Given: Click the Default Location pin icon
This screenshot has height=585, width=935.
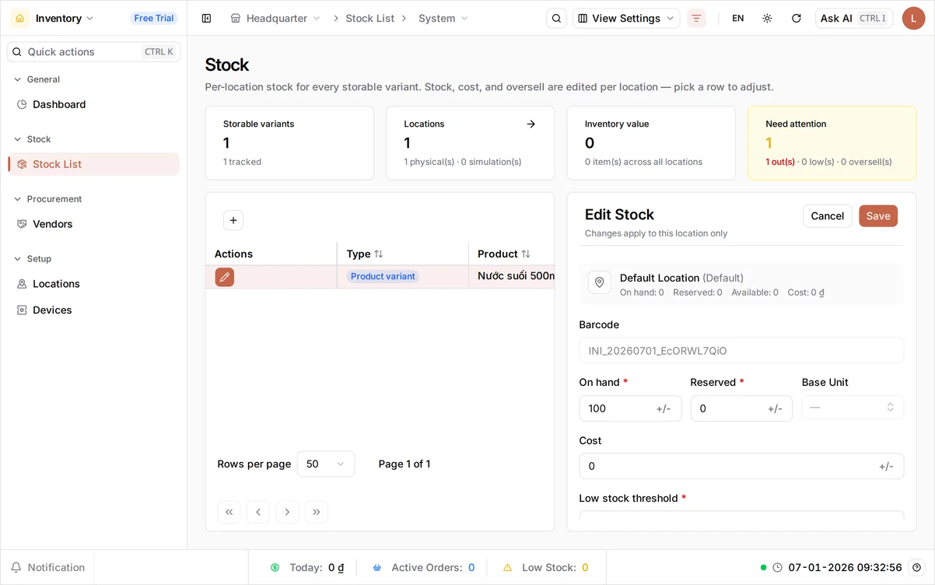Looking at the screenshot, I should click(x=599, y=283).
